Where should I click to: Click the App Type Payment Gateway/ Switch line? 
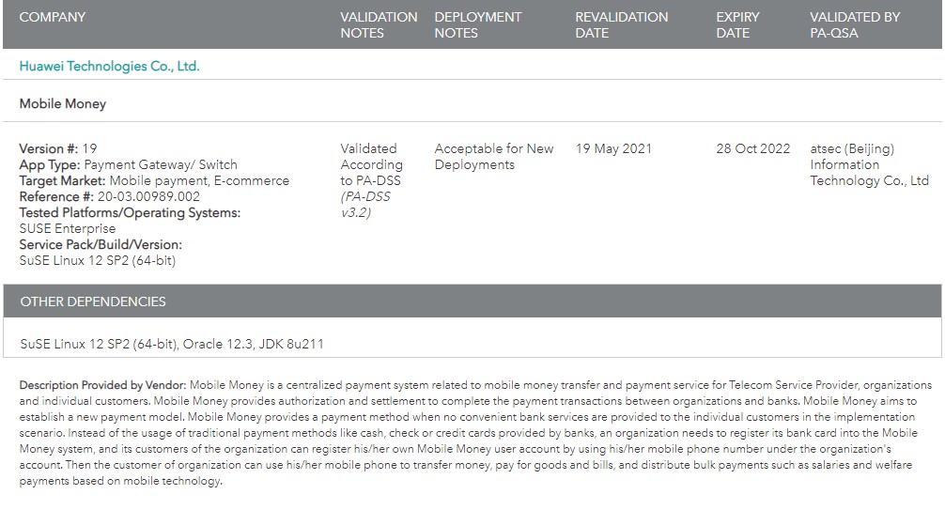coord(129,164)
